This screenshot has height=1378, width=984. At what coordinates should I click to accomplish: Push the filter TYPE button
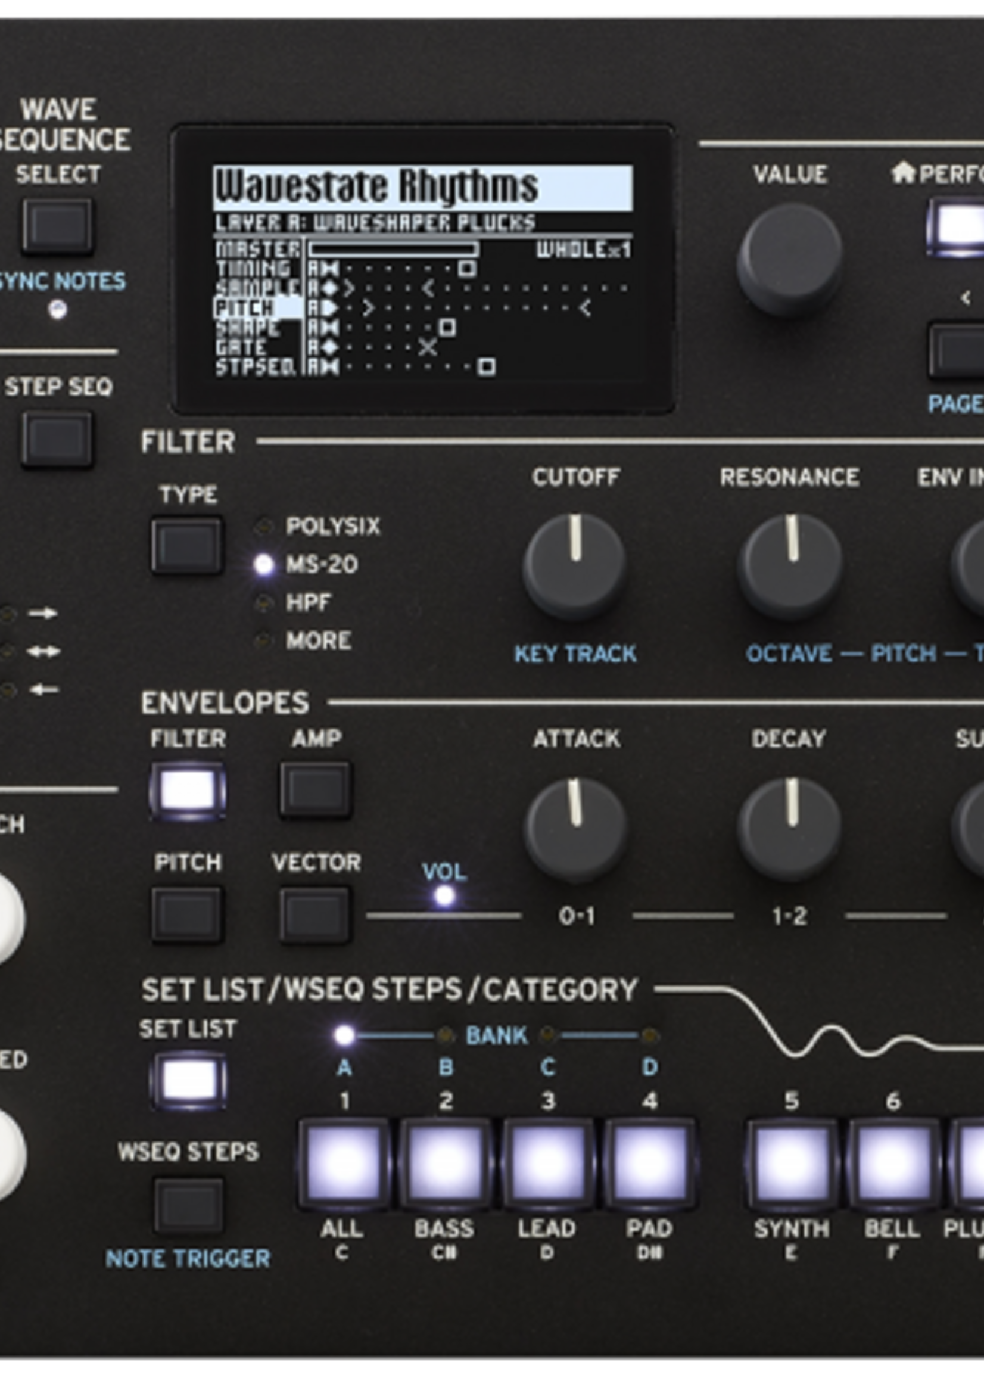[186, 545]
